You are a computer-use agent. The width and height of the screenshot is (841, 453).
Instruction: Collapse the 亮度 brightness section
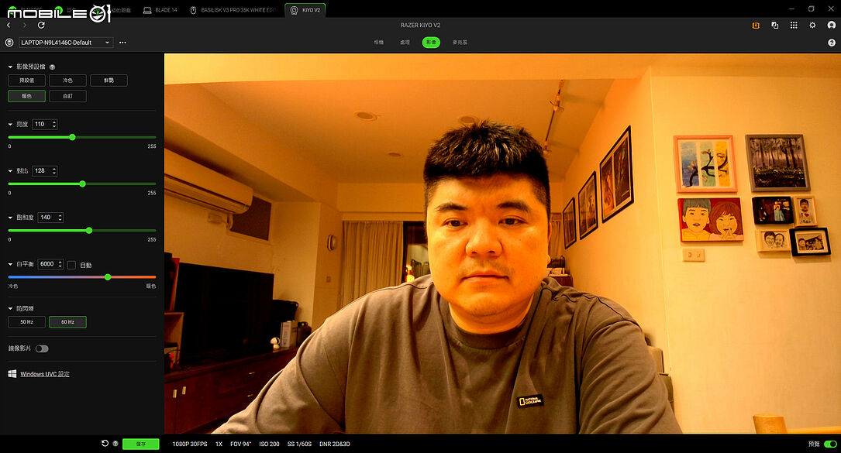10,125
